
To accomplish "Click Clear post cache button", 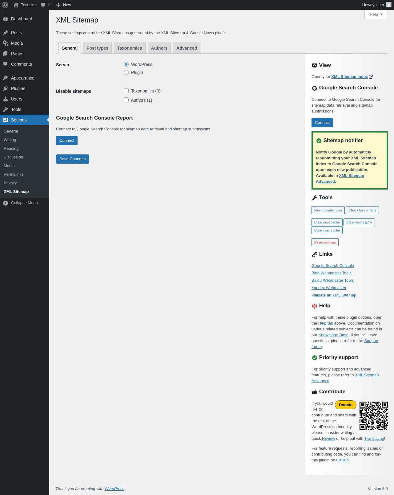I will 327,222.
